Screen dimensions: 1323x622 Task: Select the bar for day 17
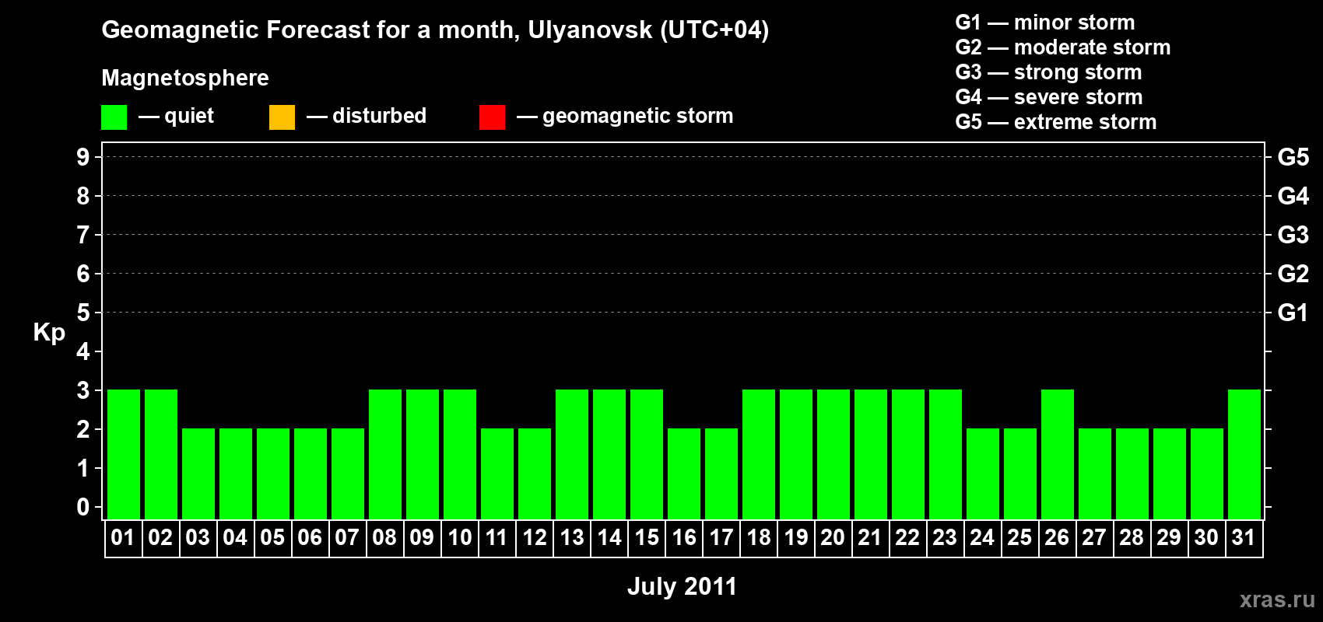coord(721,473)
